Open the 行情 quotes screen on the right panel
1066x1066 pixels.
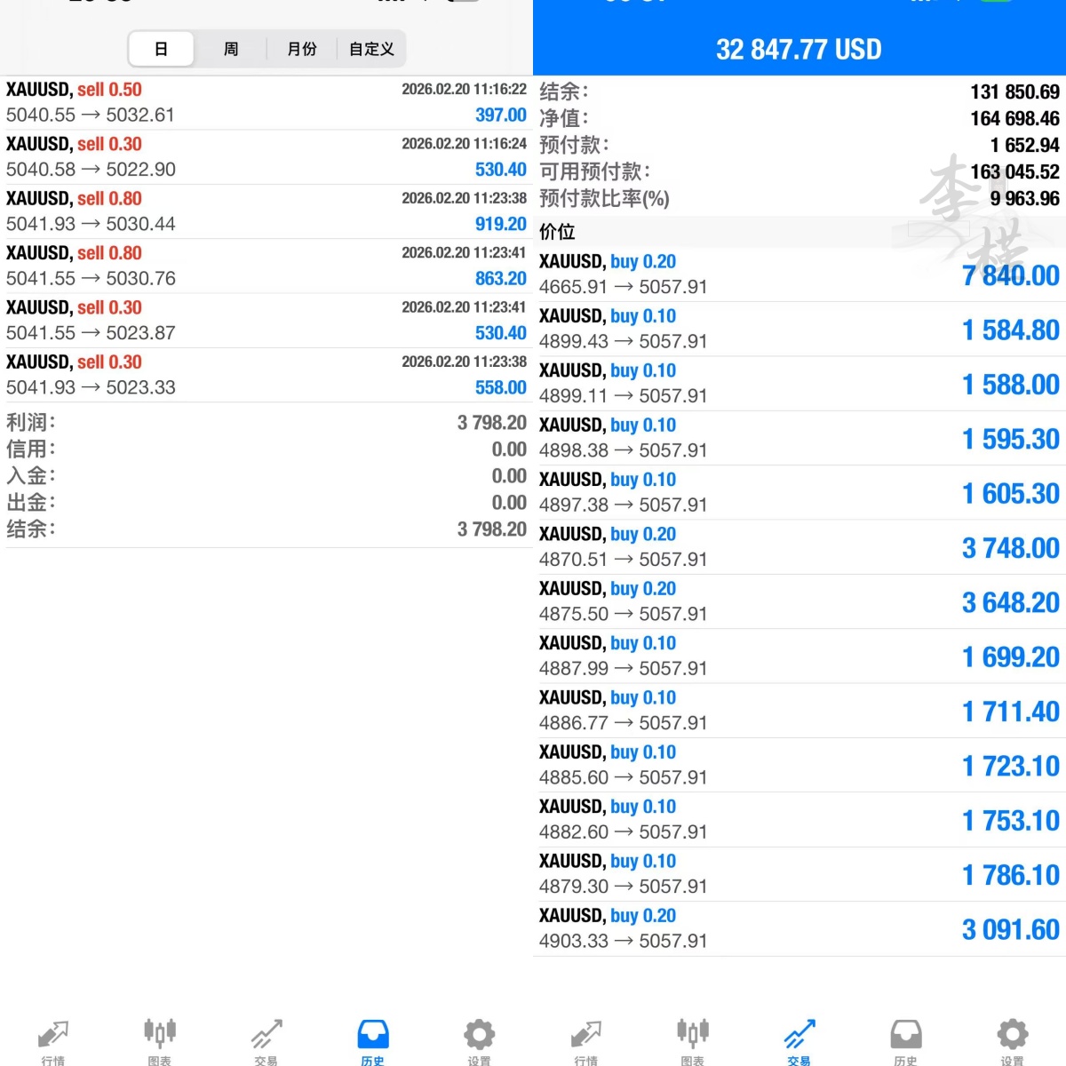pos(585,1039)
